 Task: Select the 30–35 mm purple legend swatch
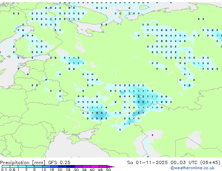[x=78, y=166]
